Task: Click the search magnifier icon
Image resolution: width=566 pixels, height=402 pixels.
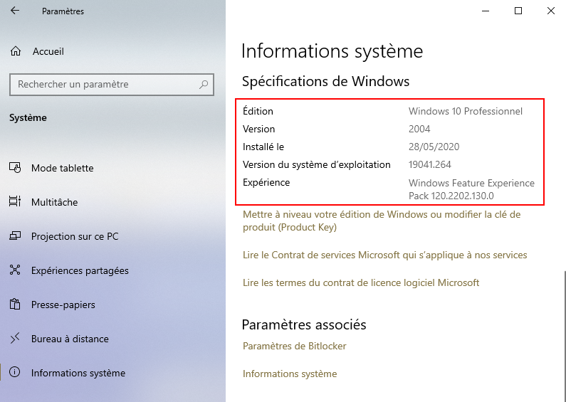Action: coord(204,85)
